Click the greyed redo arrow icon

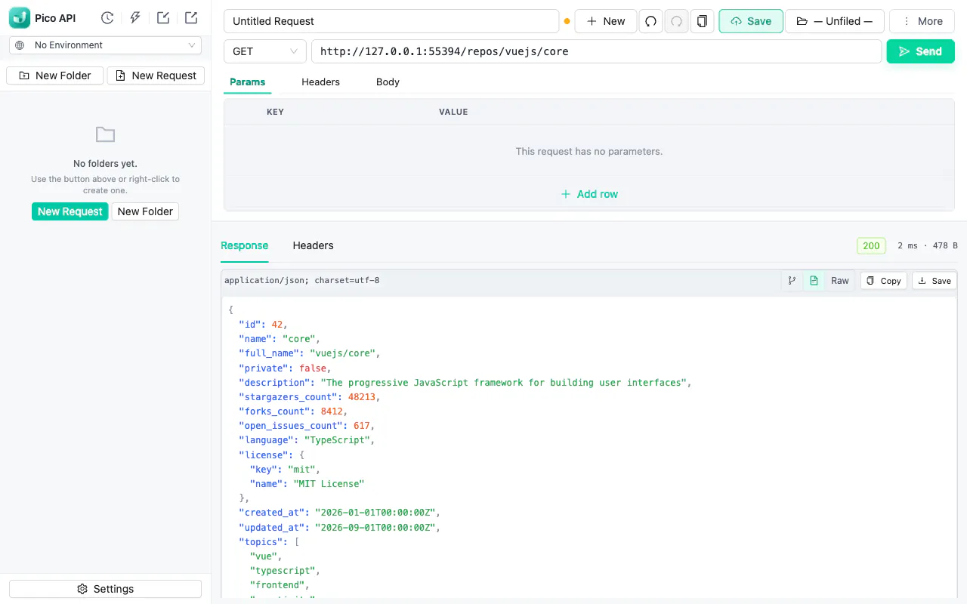tap(676, 21)
